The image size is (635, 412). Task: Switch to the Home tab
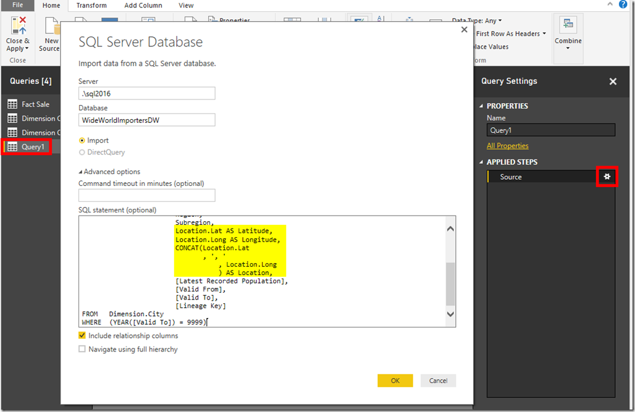pyautogui.click(x=51, y=6)
